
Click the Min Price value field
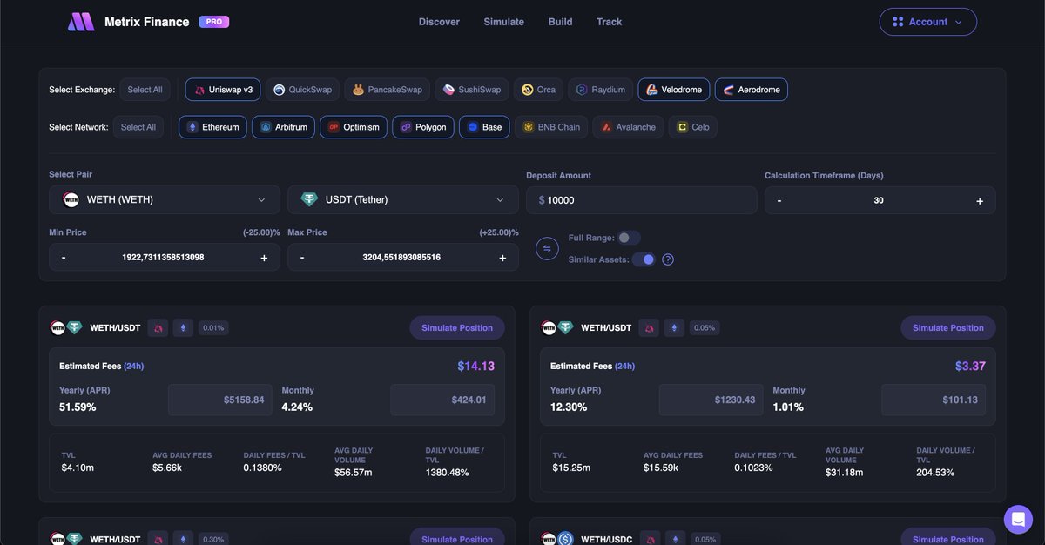point(163,258)
